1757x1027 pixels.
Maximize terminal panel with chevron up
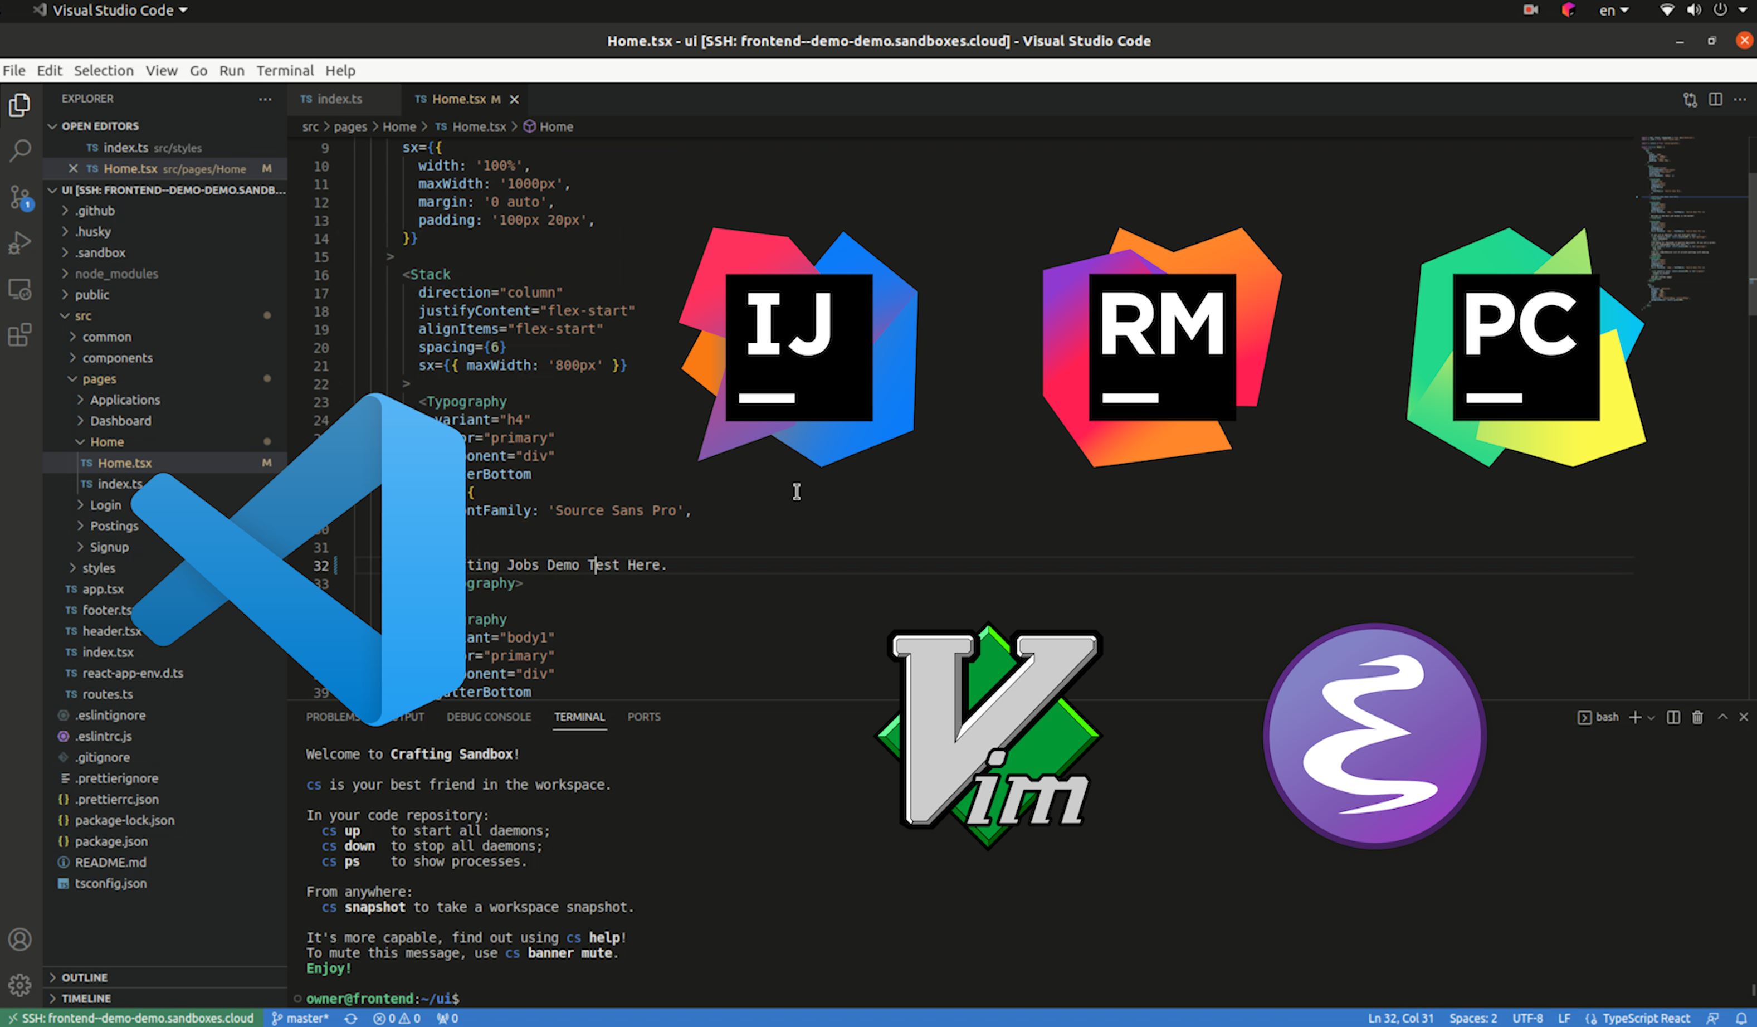click(x=1723, y=717)
